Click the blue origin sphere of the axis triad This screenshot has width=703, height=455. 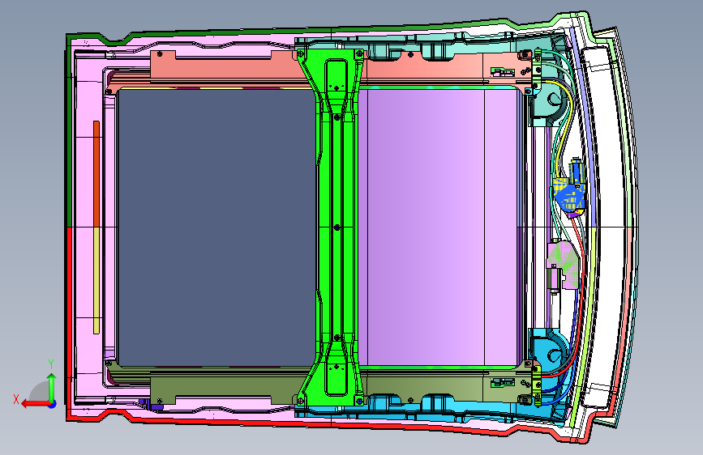click(53, 404)
